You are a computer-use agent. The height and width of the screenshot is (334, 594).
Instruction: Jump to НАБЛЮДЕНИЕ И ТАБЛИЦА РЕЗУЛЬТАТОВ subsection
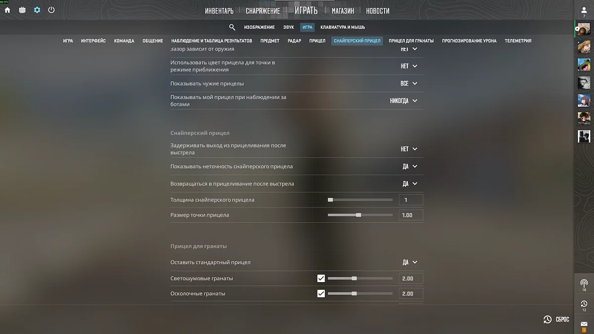click(212, 41)
